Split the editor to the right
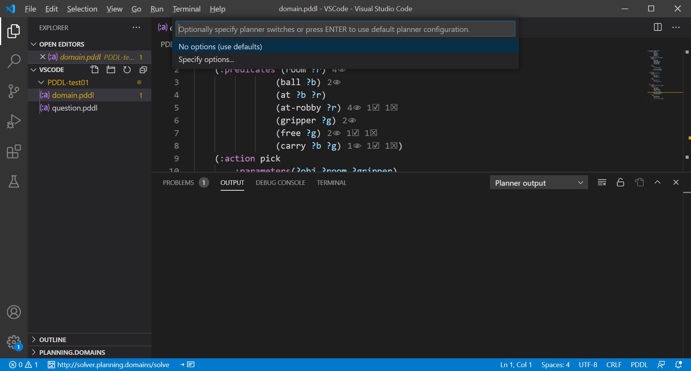This screenshot has width=691, height=371. click(x=658, y=27)
